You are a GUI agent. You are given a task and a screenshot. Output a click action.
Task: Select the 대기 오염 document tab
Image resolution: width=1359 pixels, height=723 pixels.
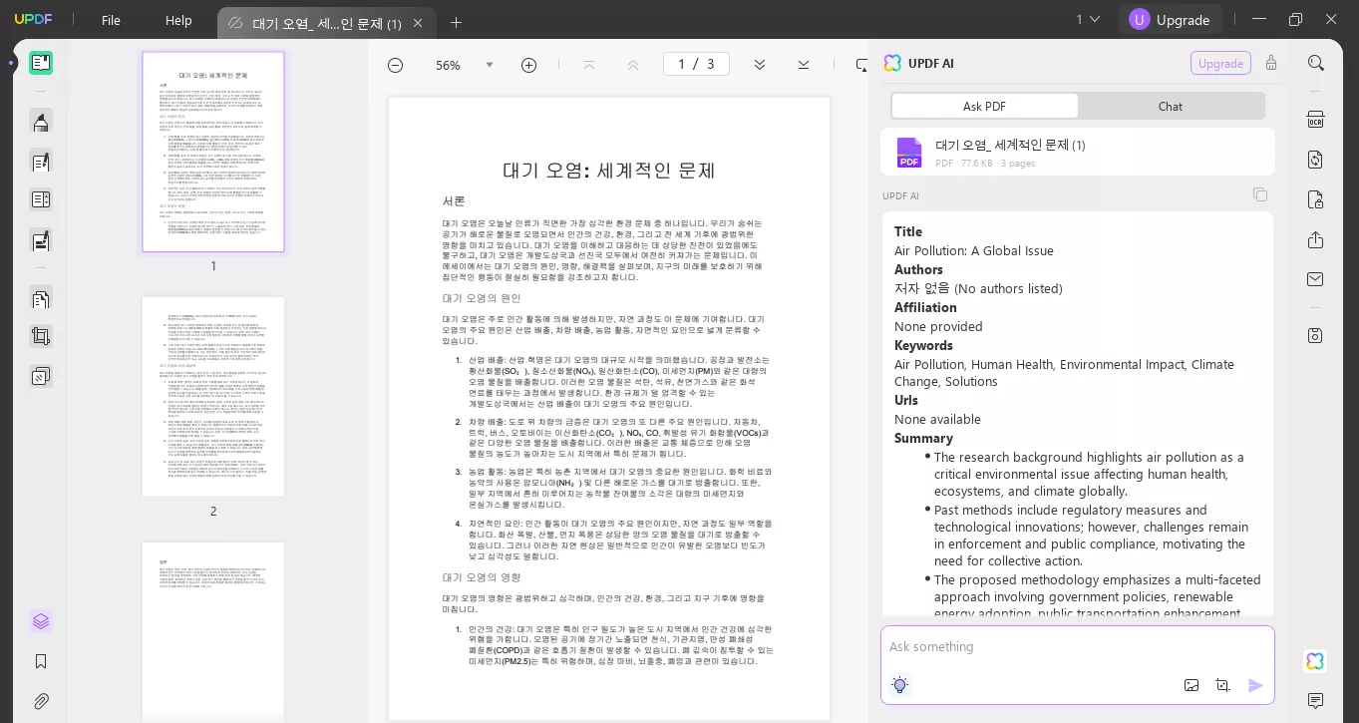(326, 23)
